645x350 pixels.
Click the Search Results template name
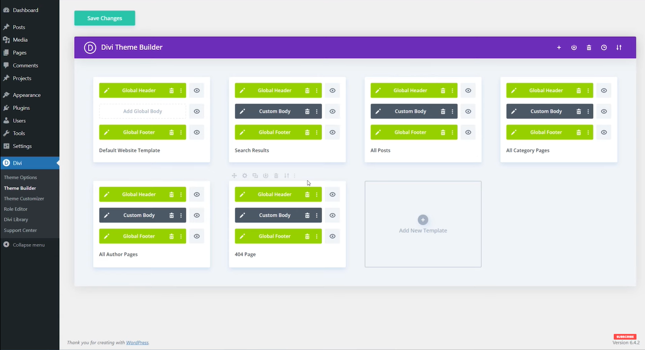click(252, 151)
